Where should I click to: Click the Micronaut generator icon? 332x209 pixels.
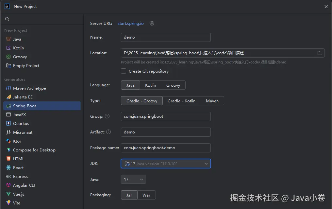[x=8, y=132]
